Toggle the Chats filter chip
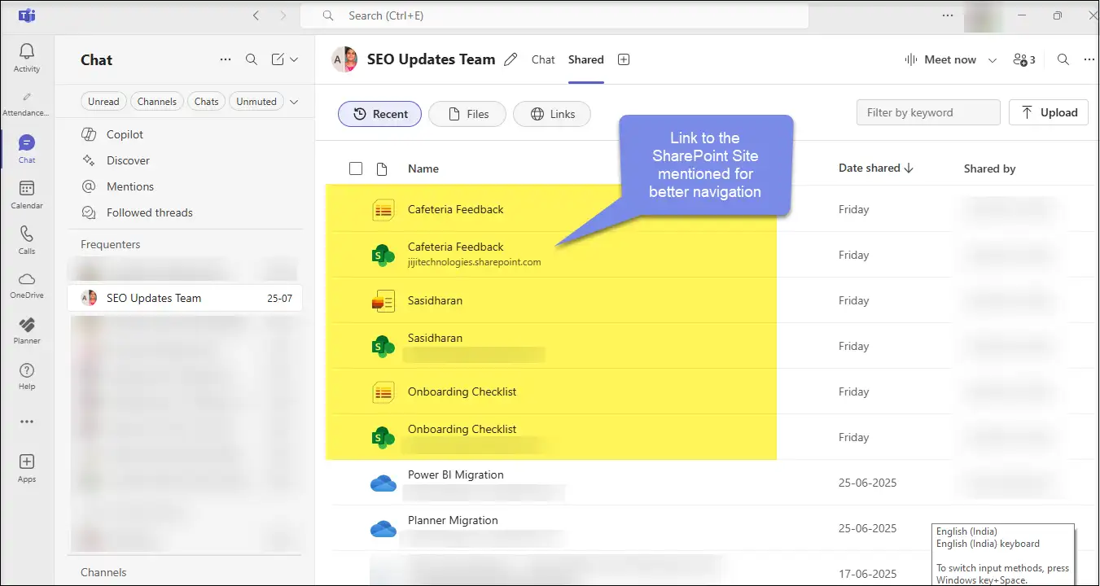 click(x=207, y=102)
